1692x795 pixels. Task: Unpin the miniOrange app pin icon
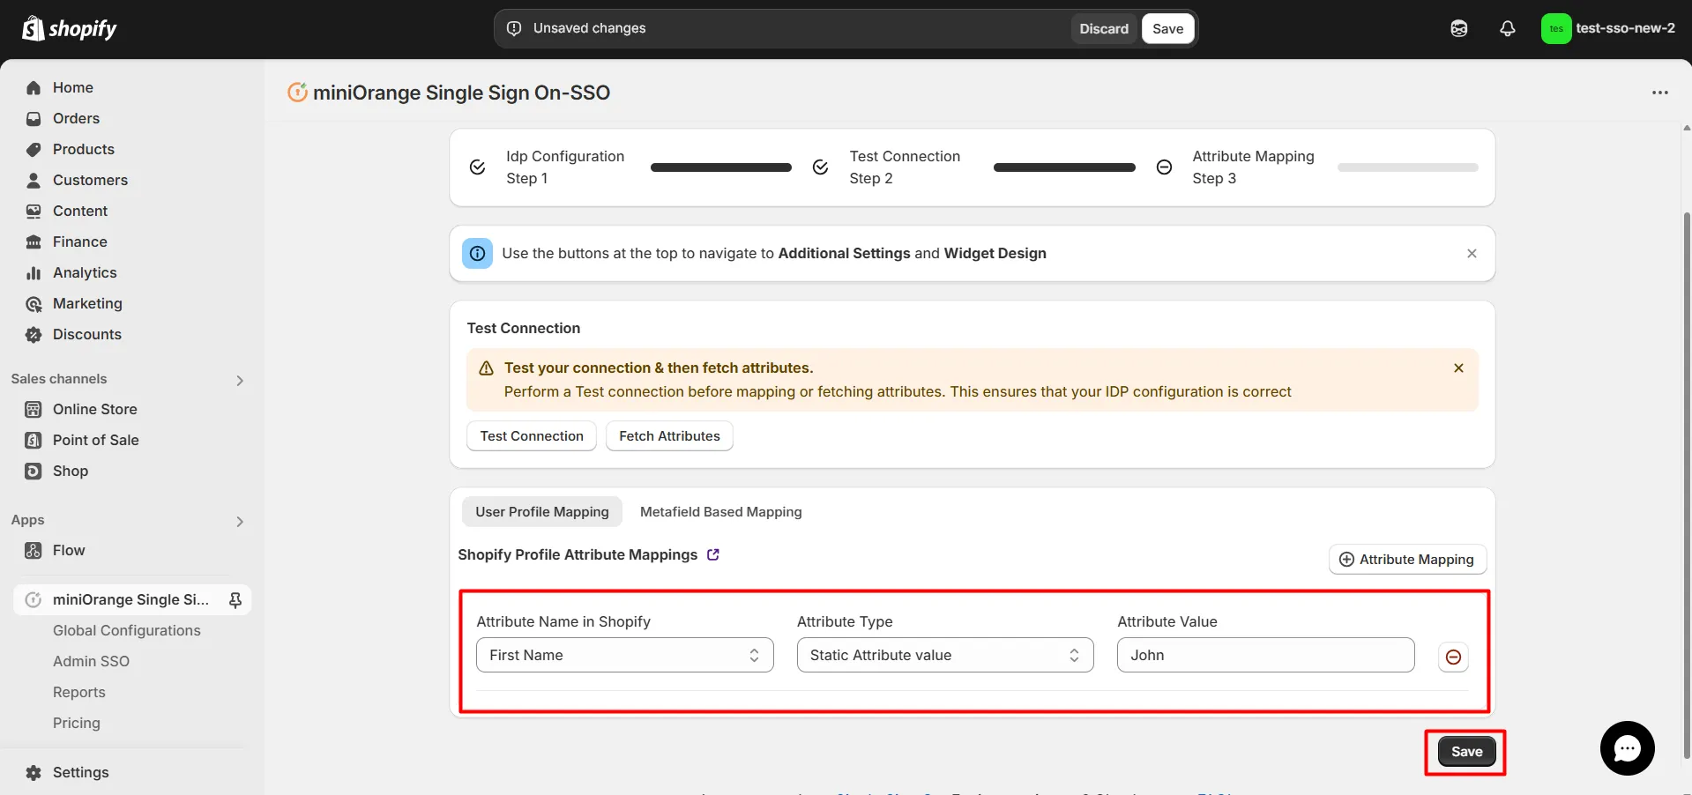pos(235,600)
